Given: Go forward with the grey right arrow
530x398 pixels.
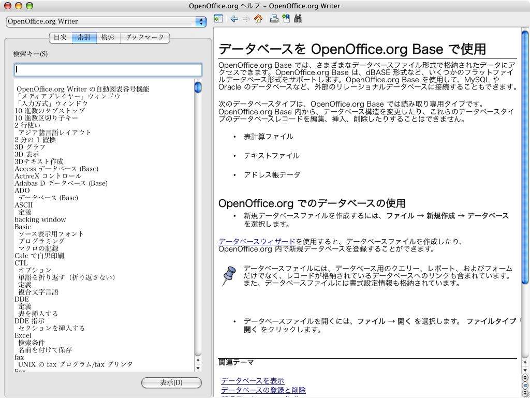Looking at the screenshot, I should [246, 19].
